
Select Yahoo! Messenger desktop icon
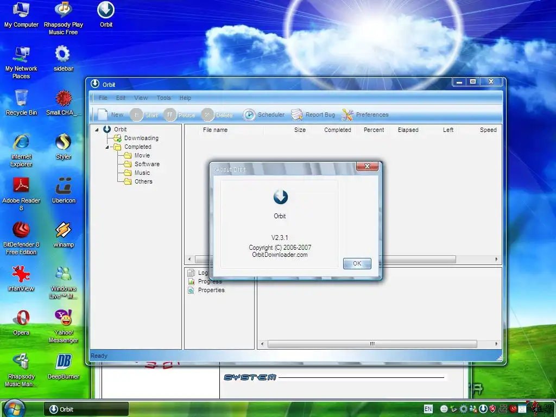coord(64,326)
